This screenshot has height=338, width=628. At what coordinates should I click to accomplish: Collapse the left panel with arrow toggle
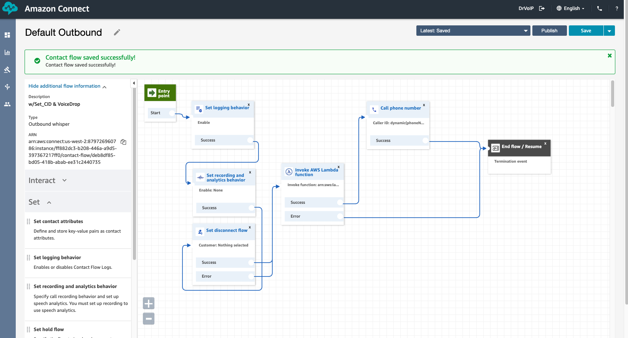pyautogui.click(x=134, y=83)
